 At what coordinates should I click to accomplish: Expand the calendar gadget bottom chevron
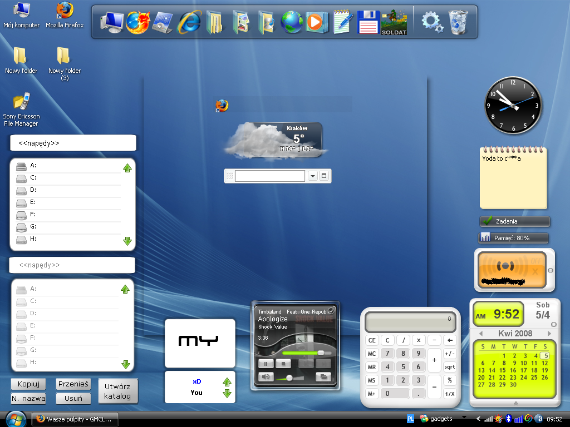click(x=515, y=403)
